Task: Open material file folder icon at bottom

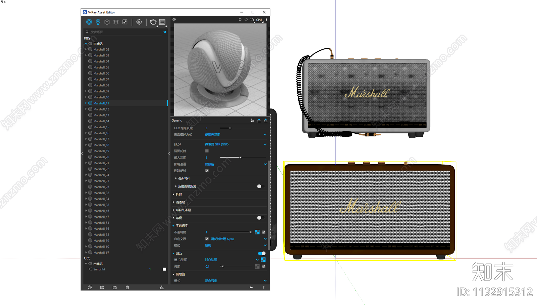Action: coord(102,288)
